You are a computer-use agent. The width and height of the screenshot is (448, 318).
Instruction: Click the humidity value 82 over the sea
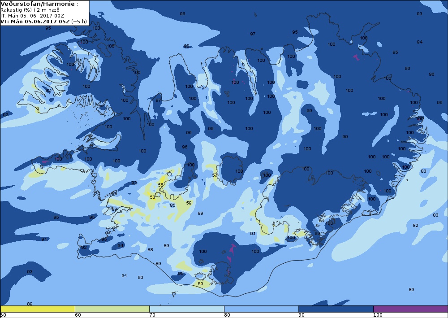coord(415,225)
